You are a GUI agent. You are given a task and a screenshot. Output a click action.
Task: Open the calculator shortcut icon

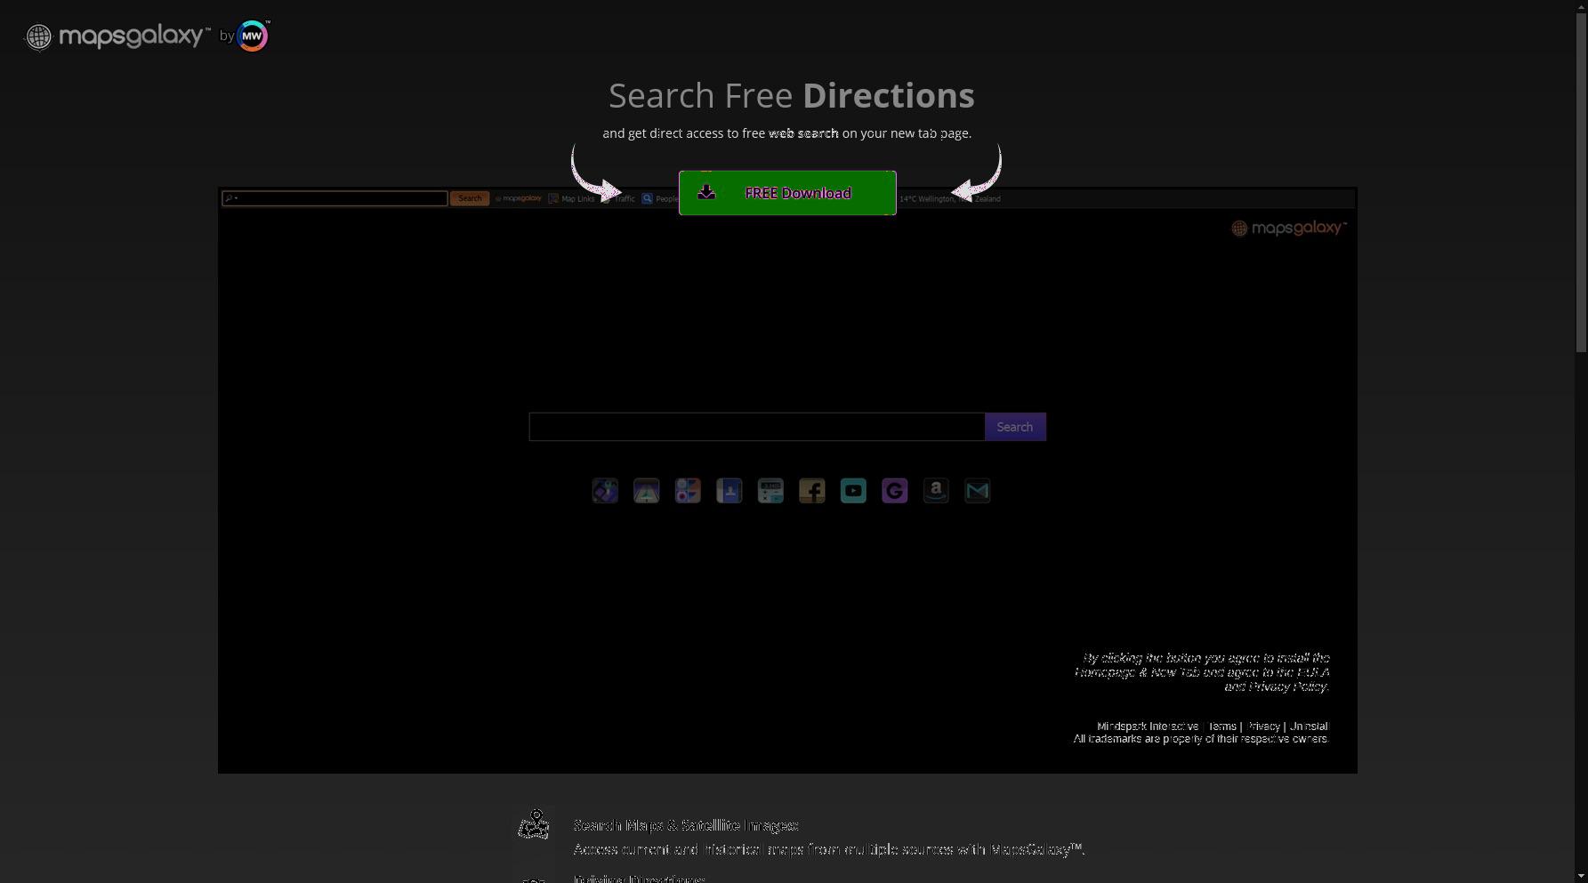tap(770, 491)
